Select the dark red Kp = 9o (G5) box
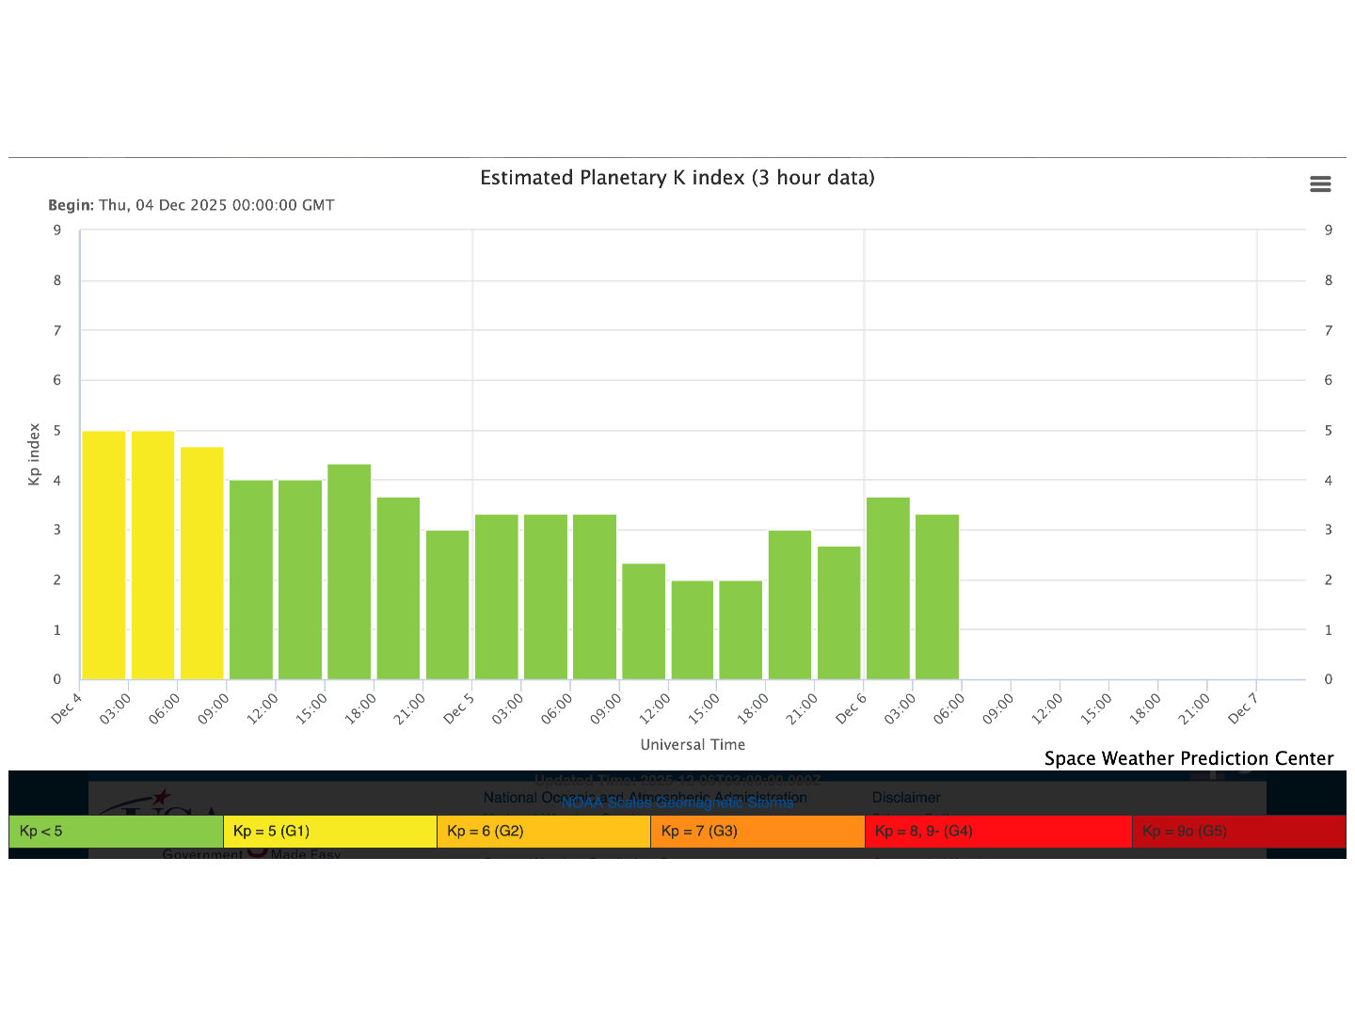The width and height of the screenshot is (1355, 1016). (x=1238, y=832)
